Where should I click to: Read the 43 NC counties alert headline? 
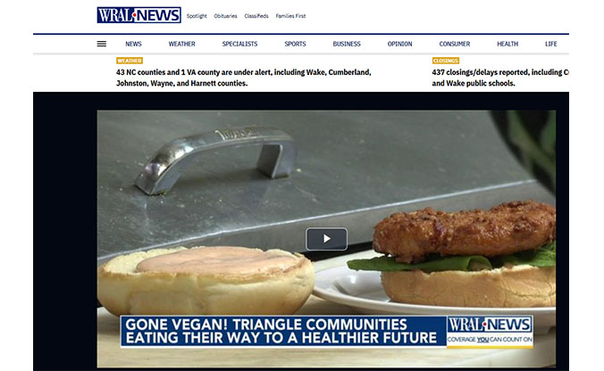click(x=243, y=78)
